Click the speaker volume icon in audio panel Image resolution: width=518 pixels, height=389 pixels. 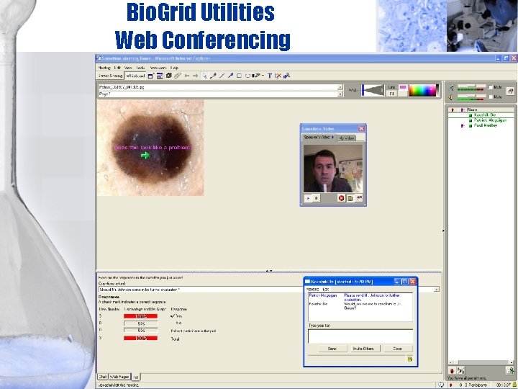click(x=450, y=97)
